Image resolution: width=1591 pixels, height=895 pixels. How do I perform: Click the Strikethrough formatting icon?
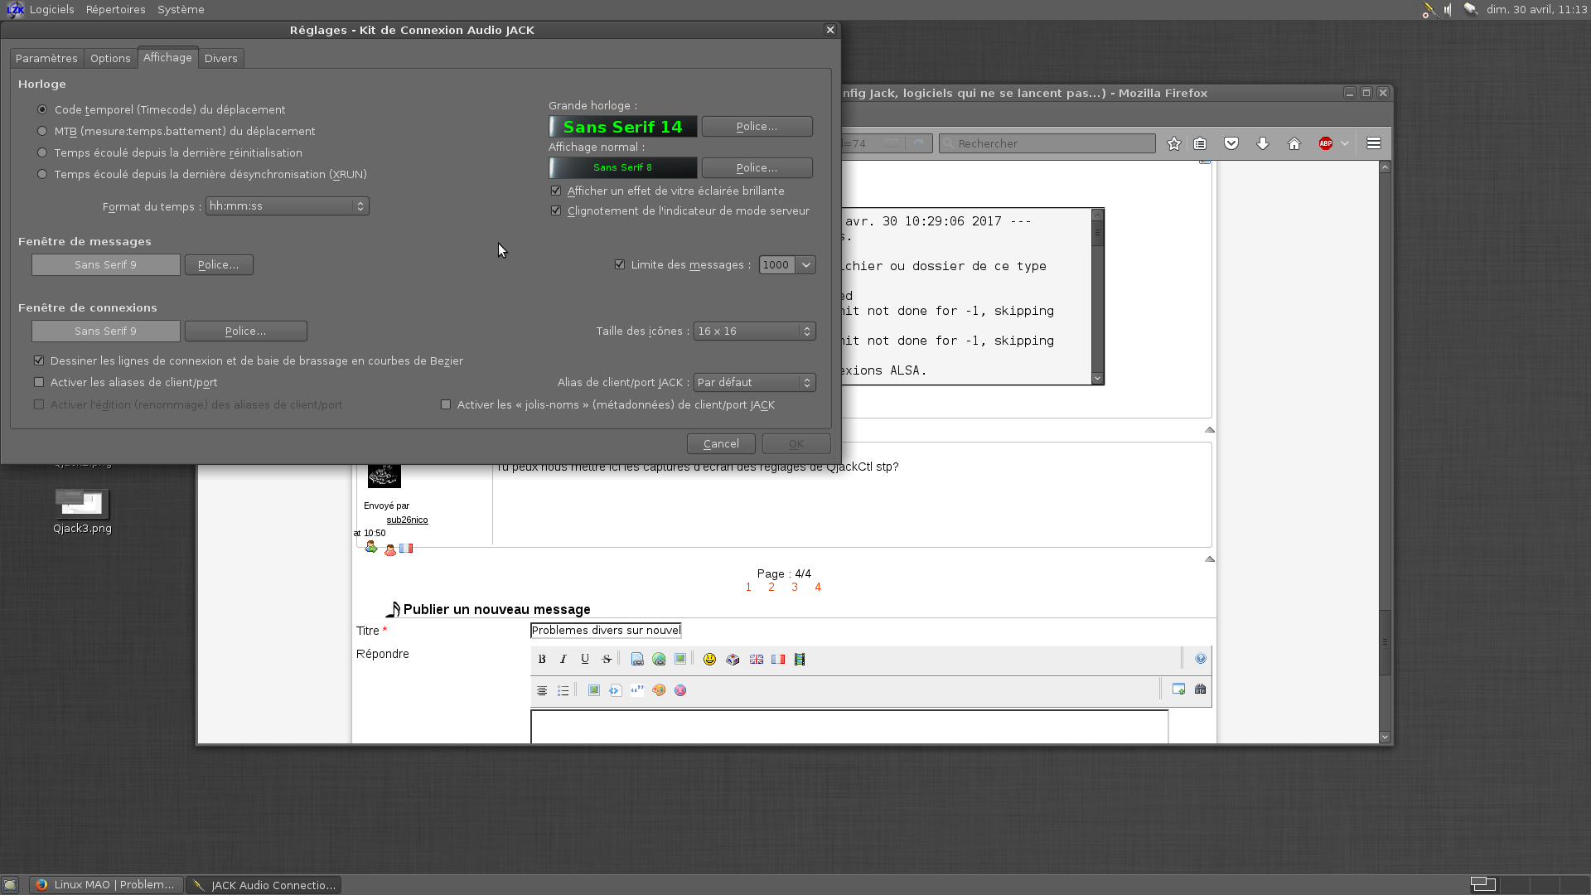click(607, 660)
